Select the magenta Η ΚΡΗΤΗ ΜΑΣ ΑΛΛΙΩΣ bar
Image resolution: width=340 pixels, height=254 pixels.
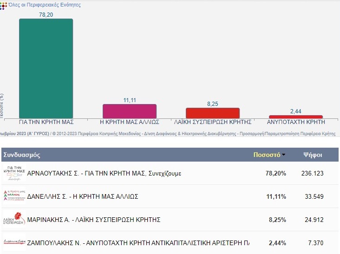tap(130, 111)
